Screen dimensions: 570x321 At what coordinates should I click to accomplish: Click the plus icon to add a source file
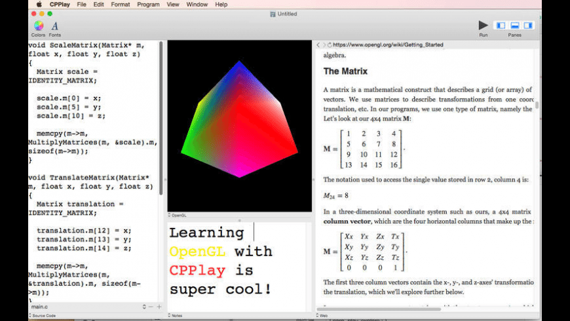[159, 307]
